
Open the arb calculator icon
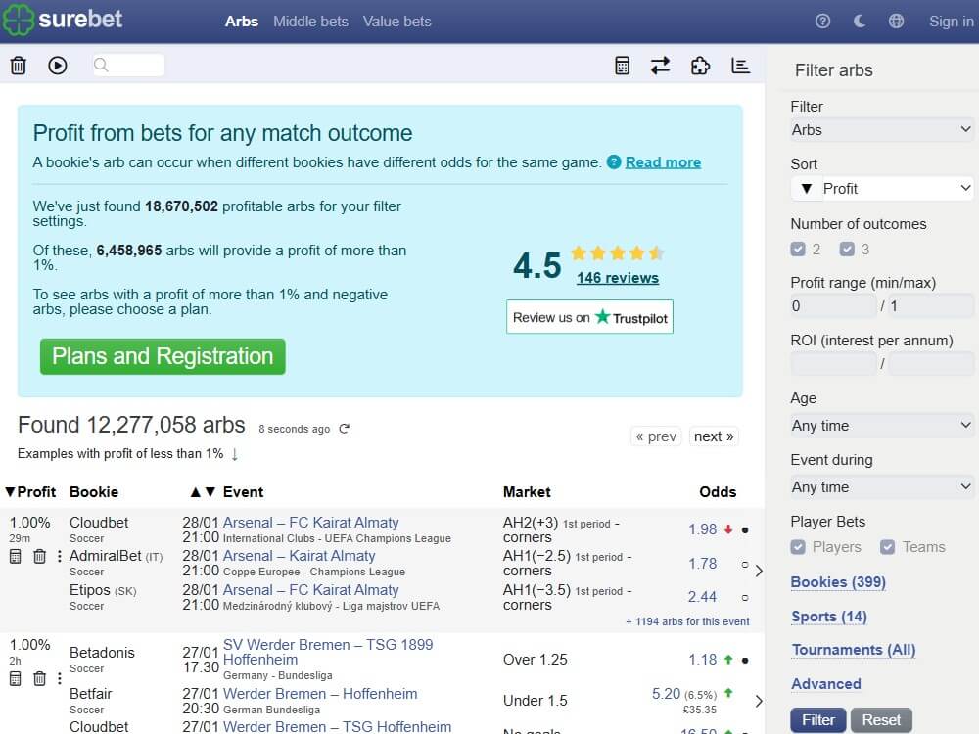[x=622, y=65]
